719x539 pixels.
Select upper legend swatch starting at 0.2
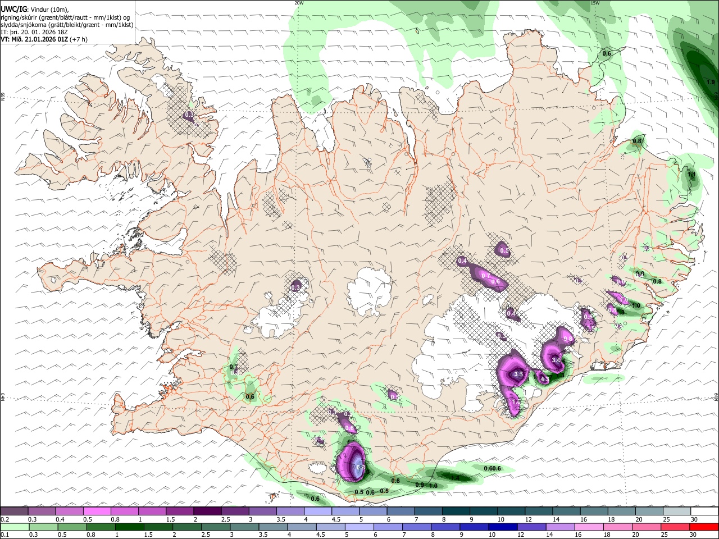pos(14,511)
